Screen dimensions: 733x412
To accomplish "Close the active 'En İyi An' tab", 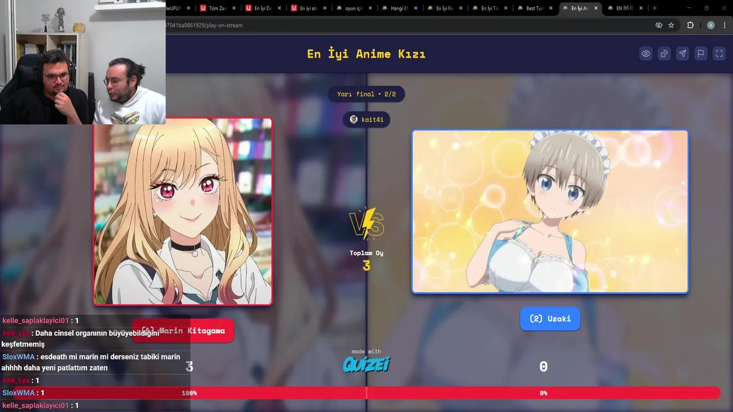I will tap(596, 8).
